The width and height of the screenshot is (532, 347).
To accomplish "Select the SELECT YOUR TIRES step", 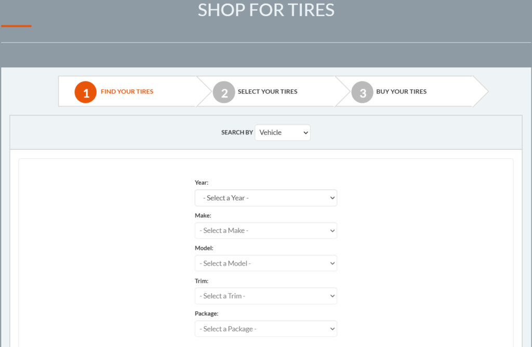I will [x=268, y=91].
